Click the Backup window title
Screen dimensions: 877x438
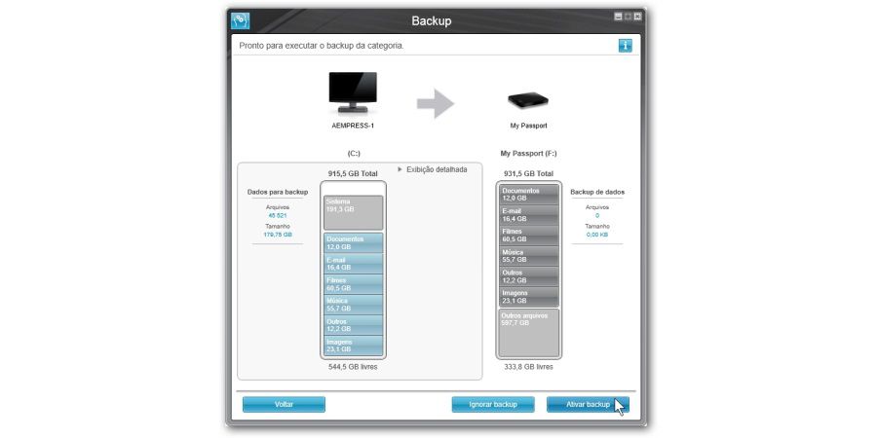[x=432, y=20]
